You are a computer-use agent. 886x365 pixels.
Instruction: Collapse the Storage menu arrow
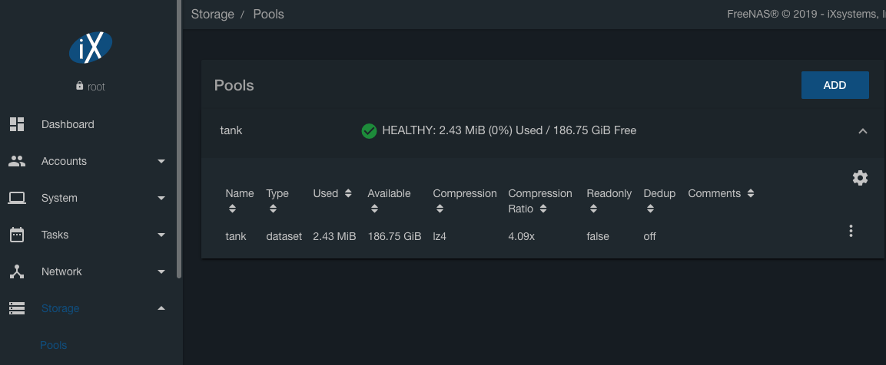coord(161,308)
